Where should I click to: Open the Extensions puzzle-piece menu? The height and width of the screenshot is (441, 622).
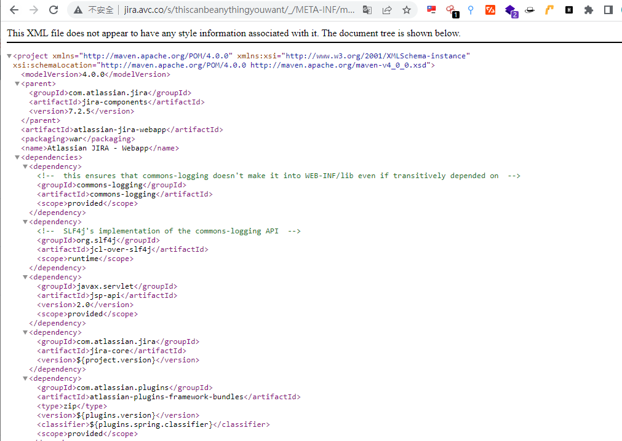click(x=589, y=10)
